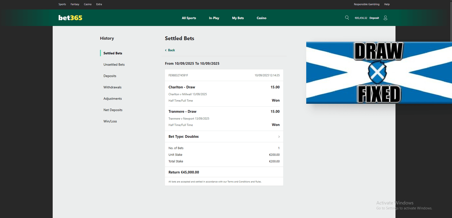The image size is (452, 218).
Task: Open the account profile icon
Action: pyautogui.click(x=385, y=18)
